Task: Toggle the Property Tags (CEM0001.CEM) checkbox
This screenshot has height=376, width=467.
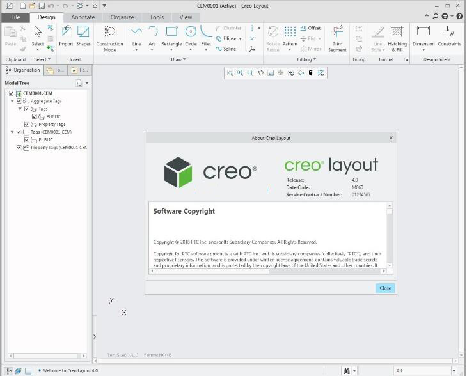Action: (x=19, y=148)
